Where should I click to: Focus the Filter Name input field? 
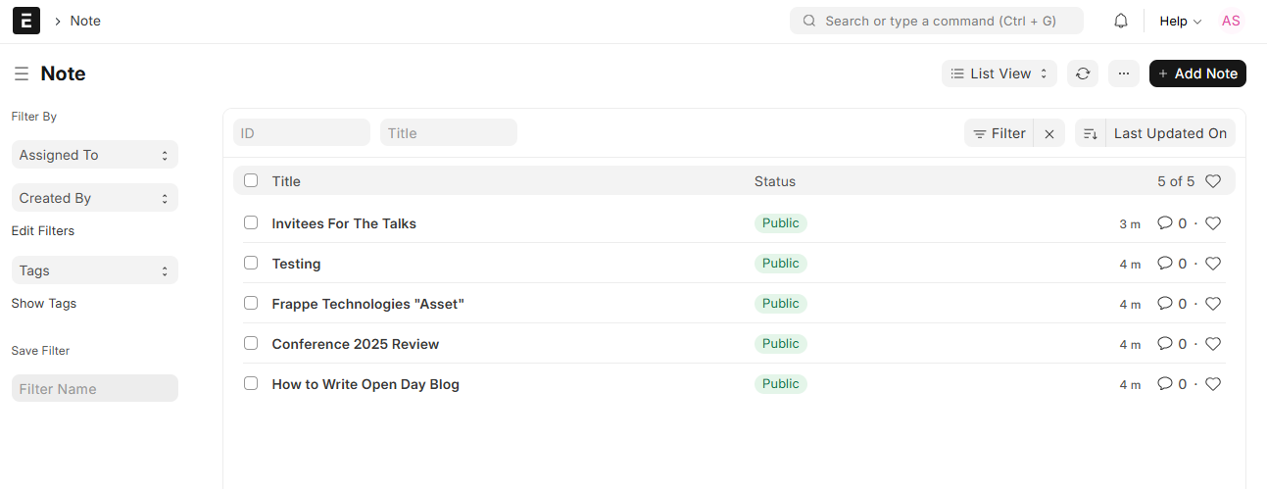95,388
